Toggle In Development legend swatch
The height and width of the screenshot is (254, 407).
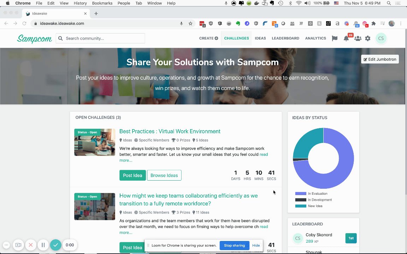coord(301,200)
